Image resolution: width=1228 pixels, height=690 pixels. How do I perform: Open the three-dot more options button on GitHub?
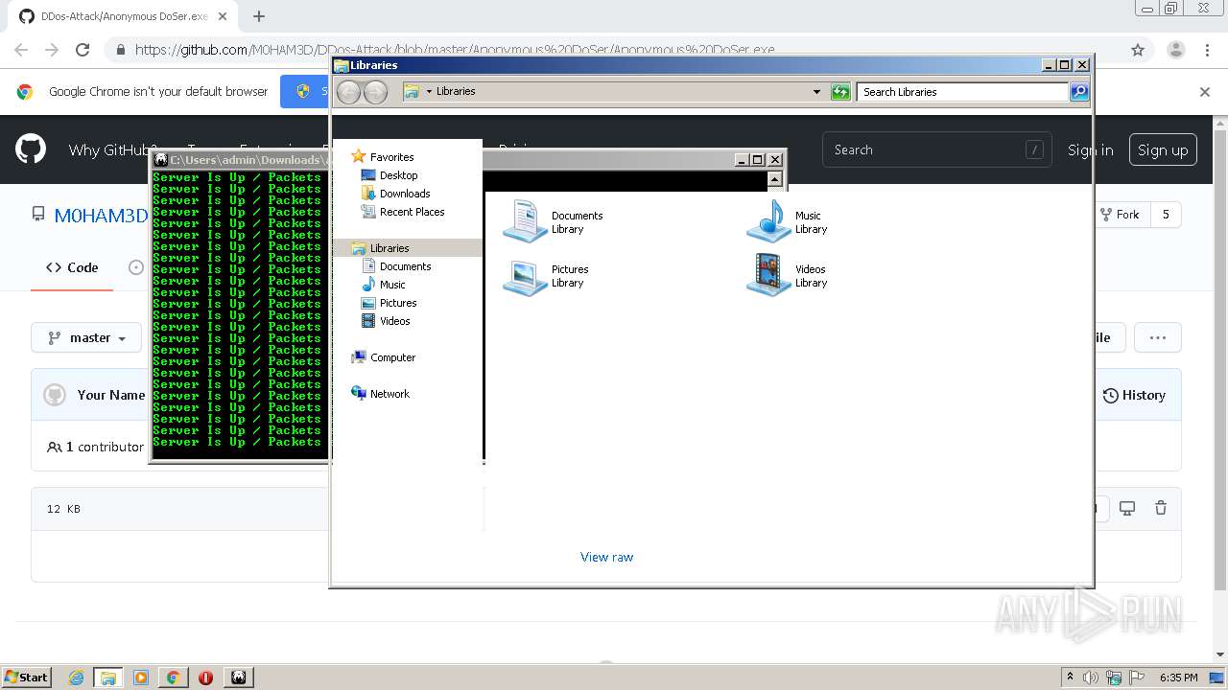(x=1157, y=337)
